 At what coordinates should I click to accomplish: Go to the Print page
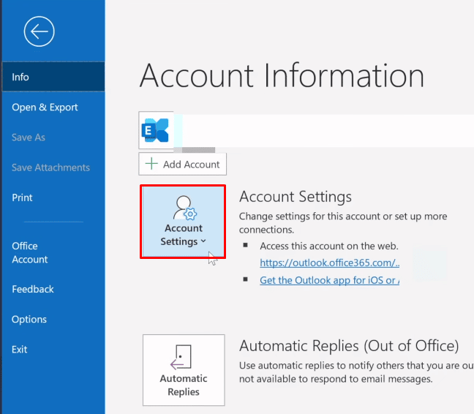tap(22, 197)
